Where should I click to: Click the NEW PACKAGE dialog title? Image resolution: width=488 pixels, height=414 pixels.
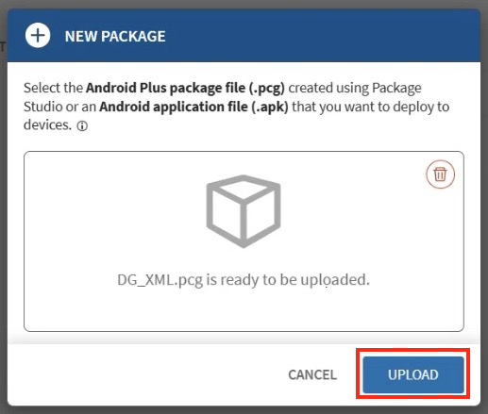(115, 36)
